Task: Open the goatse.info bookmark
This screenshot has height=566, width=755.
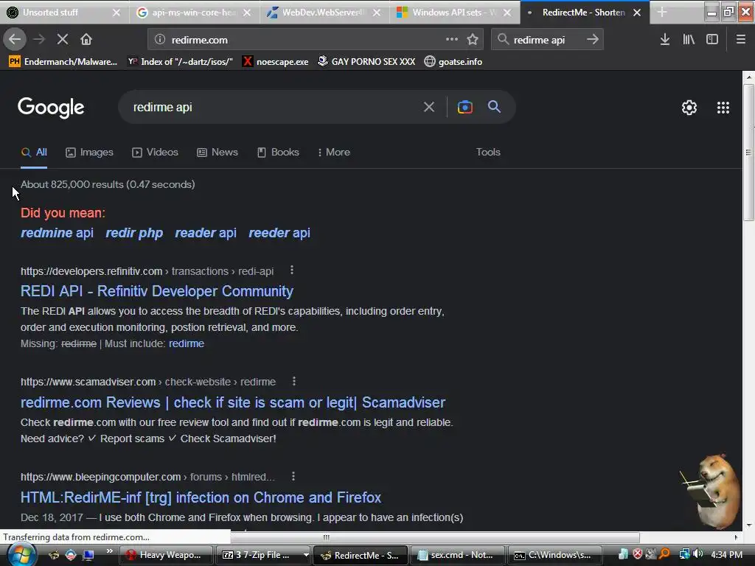Action: (453, 62)
